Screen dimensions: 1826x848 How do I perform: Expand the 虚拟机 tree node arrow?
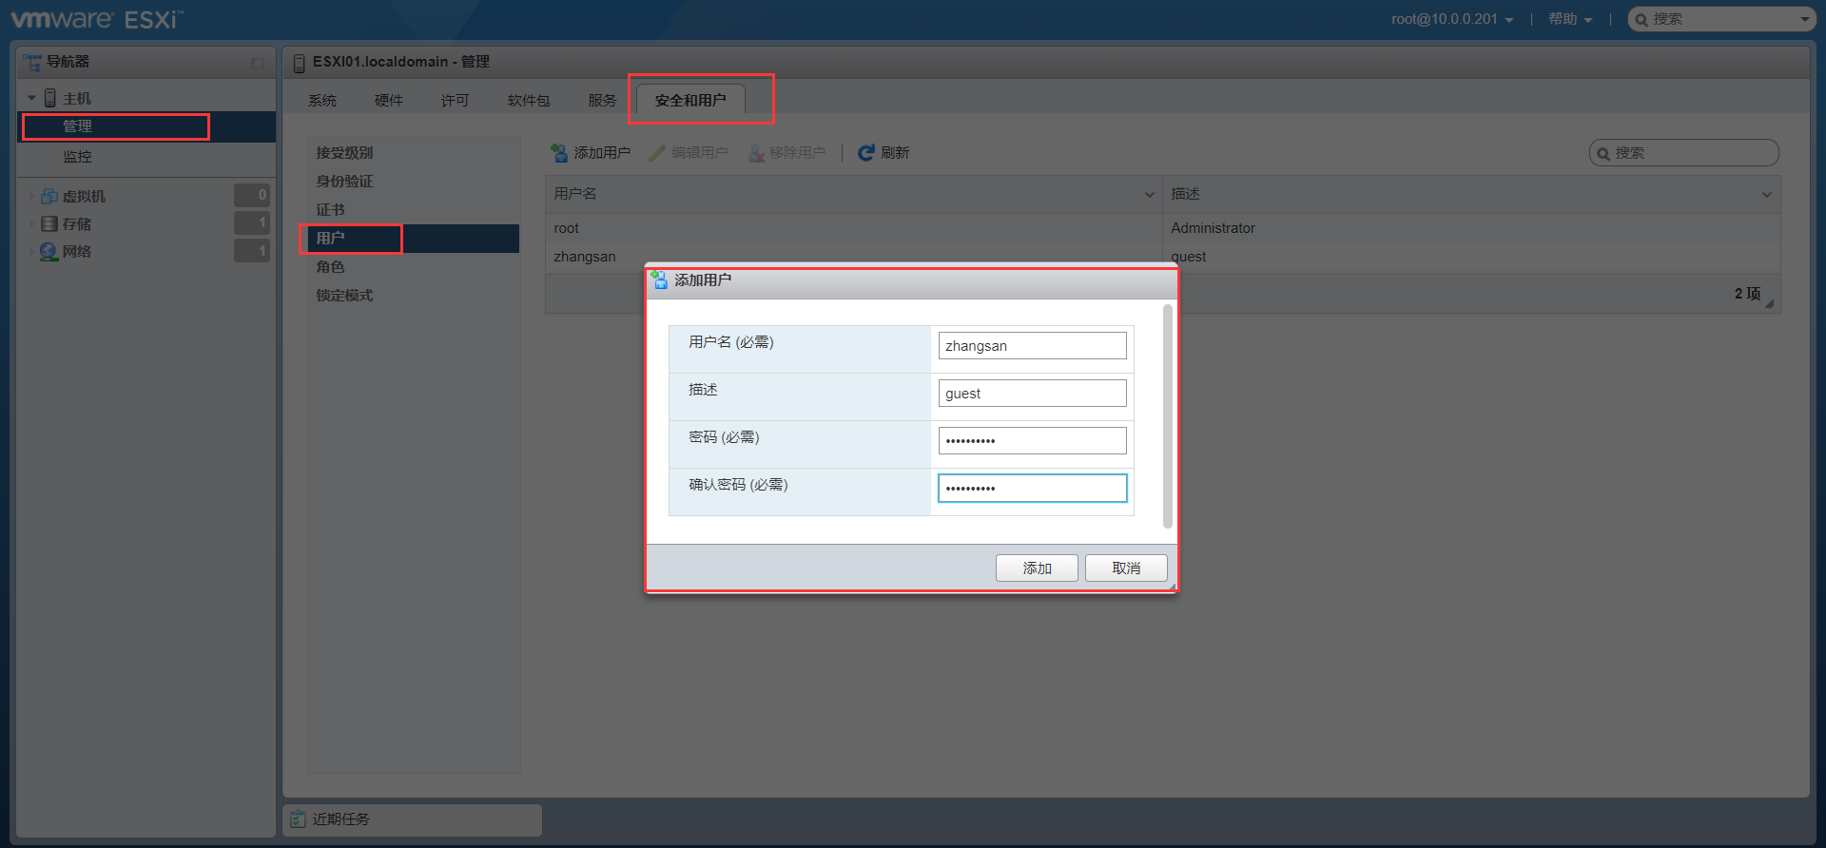[31, 197]
